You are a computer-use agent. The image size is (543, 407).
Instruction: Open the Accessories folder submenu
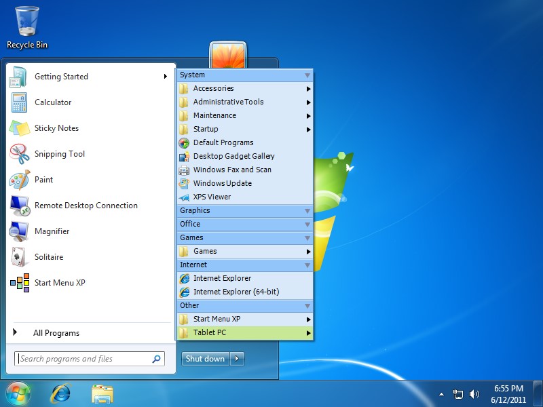coord(245,89)
